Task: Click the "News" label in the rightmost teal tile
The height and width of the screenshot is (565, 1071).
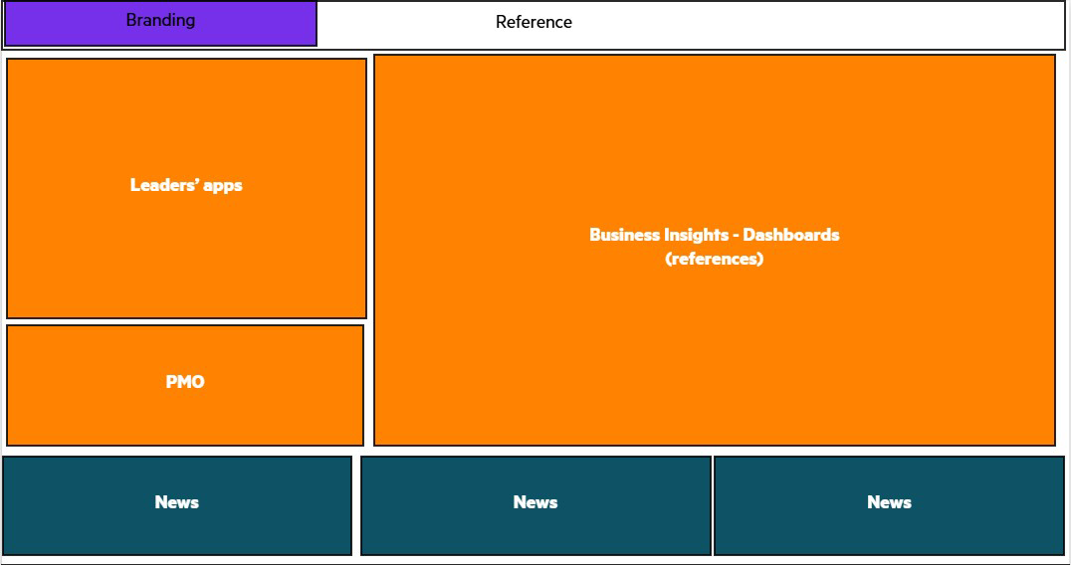Action: point(889,502)
